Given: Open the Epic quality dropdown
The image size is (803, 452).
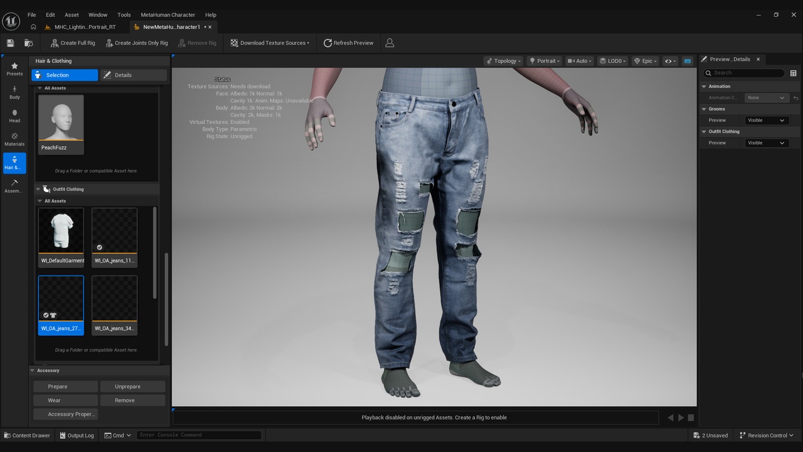Looking at the screenshot, I should click(x=645, y=61).
